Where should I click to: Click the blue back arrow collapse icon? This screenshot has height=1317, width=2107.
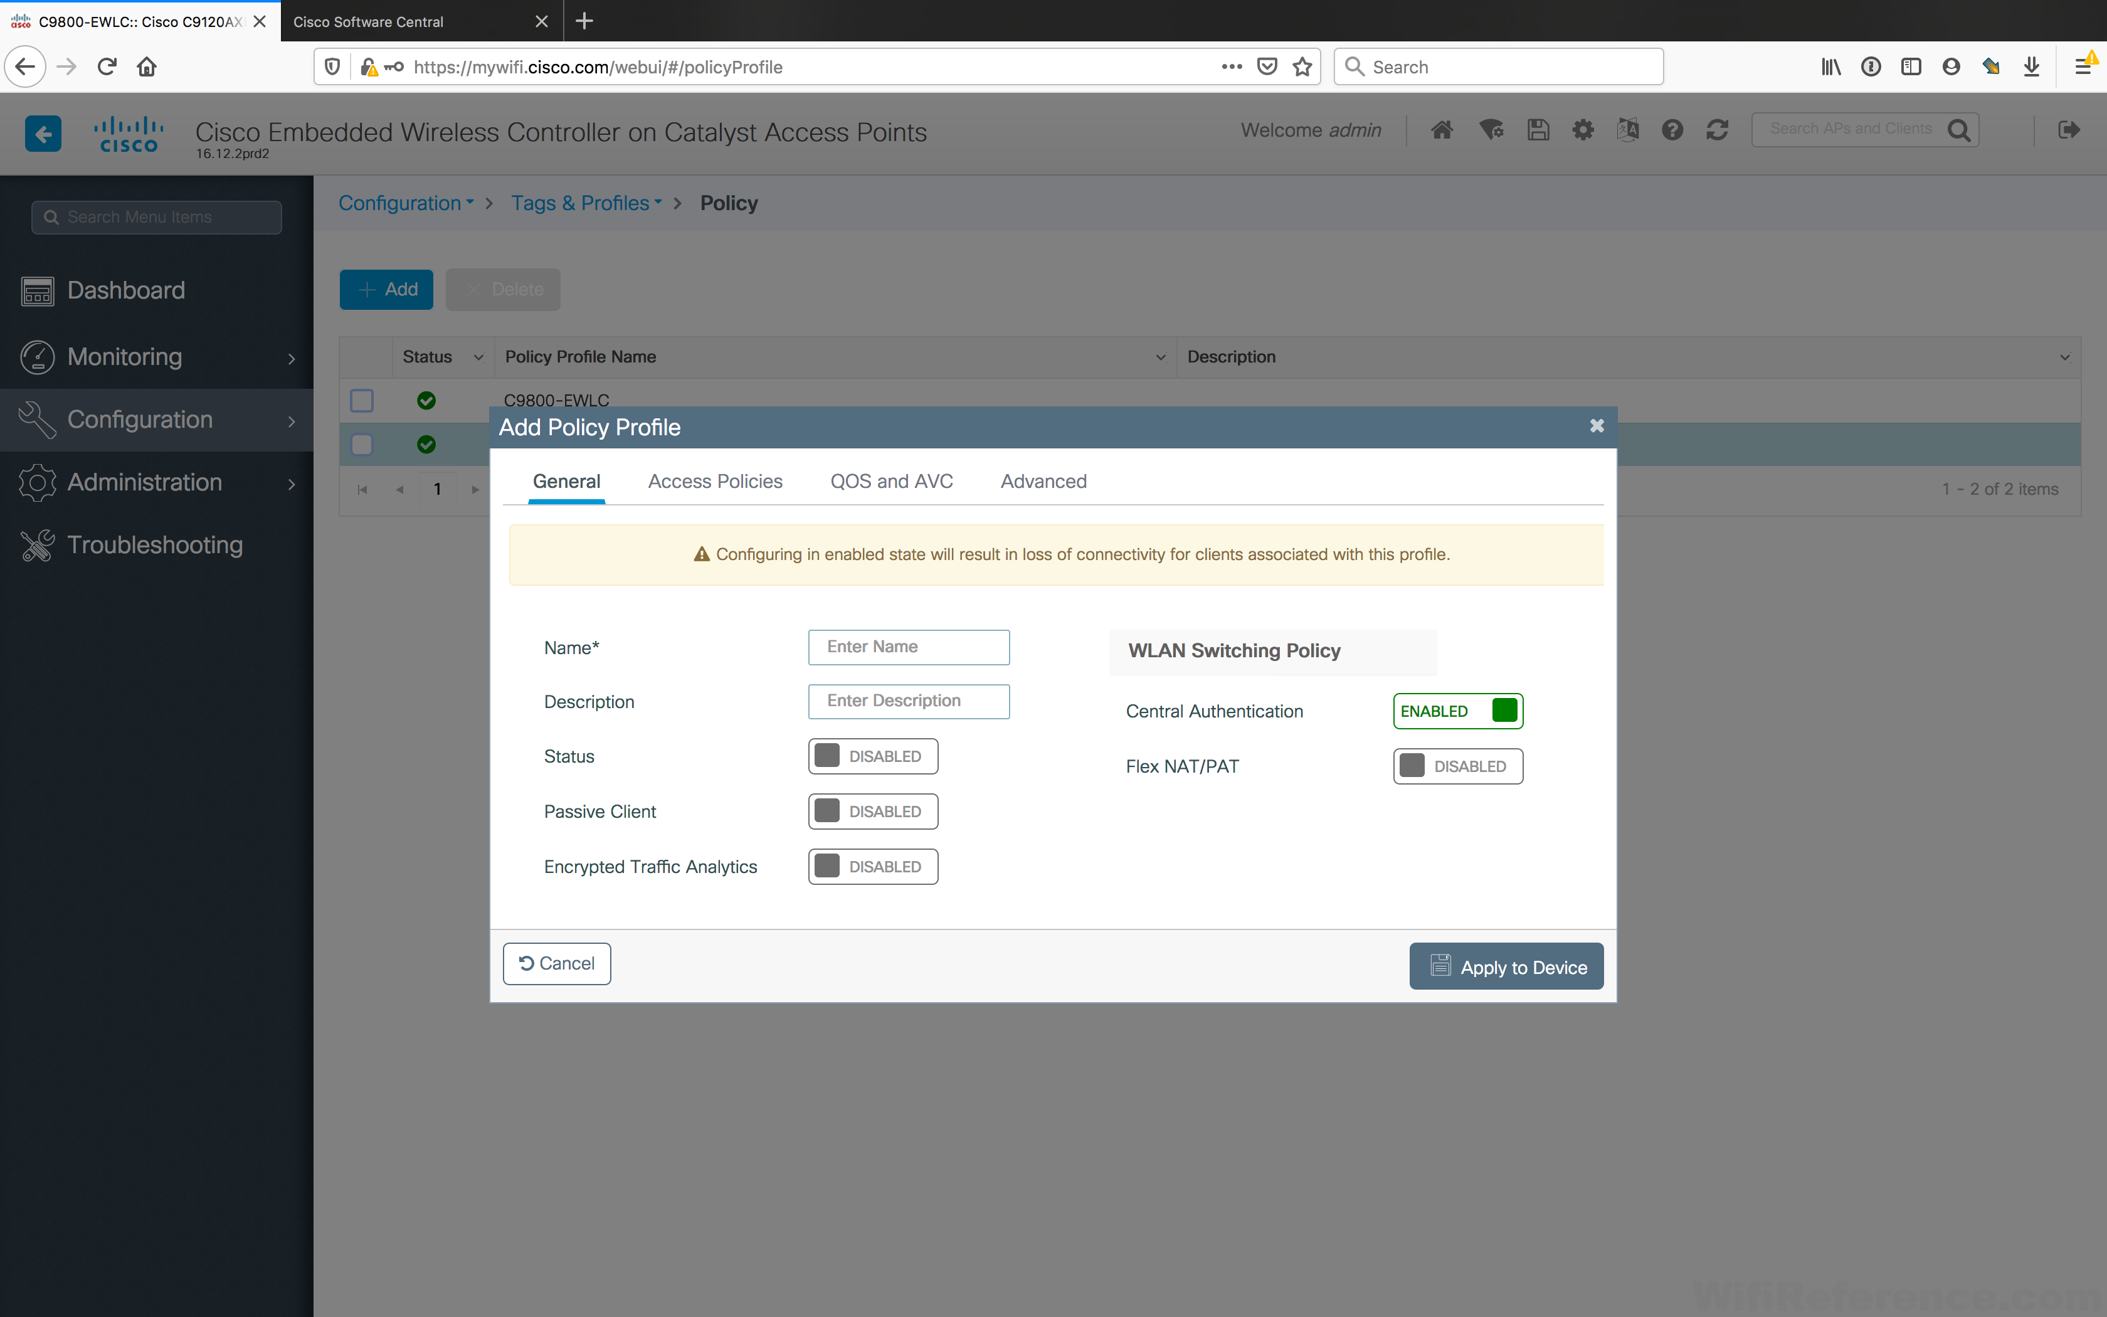[43, 133]
